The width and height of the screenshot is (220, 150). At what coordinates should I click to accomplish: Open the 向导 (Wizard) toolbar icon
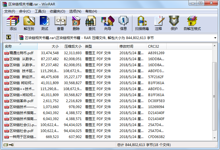108,21
